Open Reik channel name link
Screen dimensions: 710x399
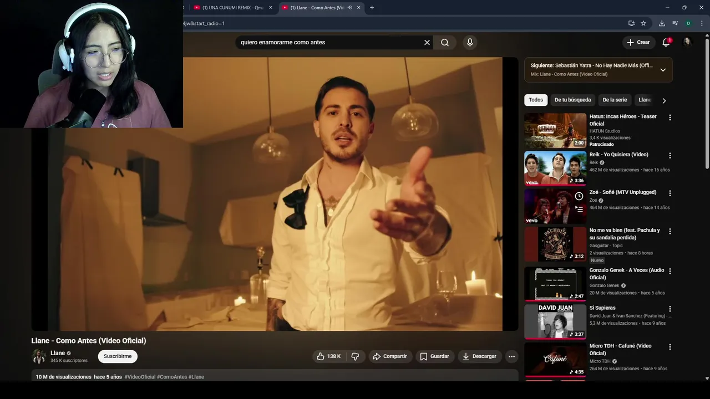point(594,162)
